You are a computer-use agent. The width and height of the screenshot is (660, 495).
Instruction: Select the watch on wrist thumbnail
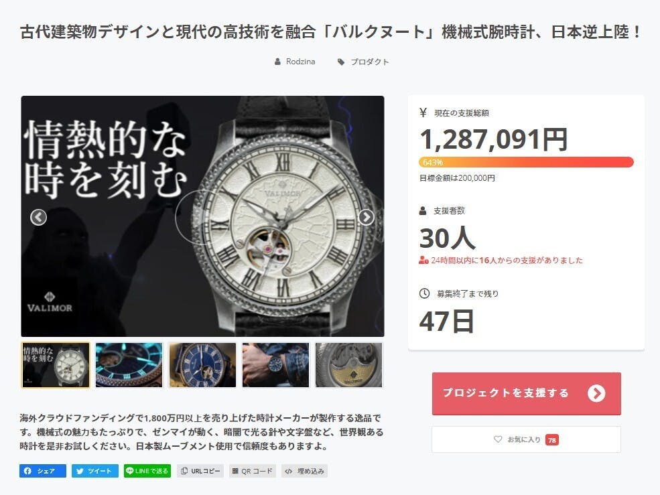[x=275, y=365]
